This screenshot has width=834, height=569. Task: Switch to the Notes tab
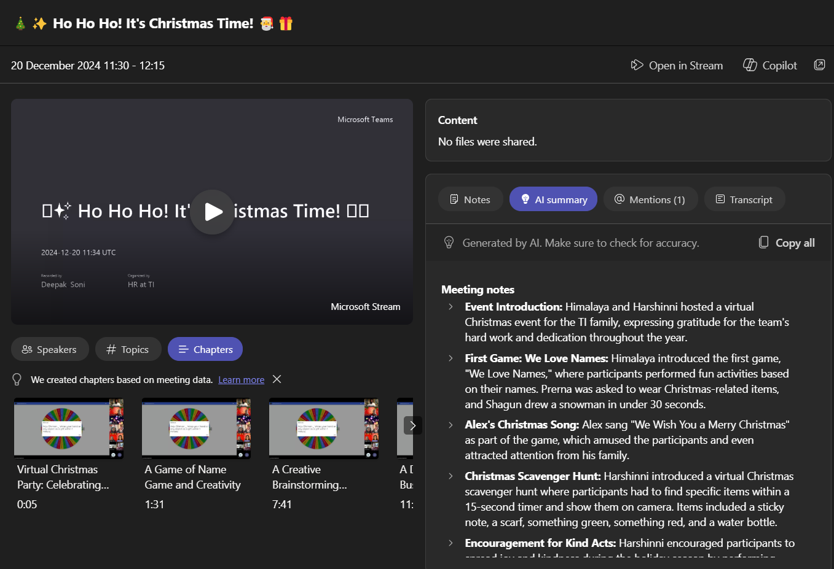[x=470, y=199]
